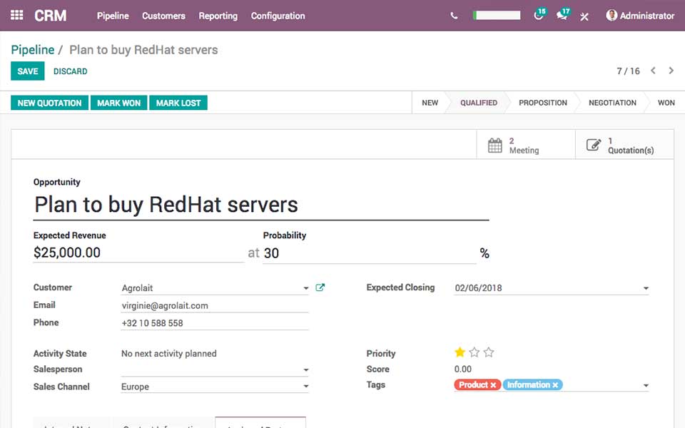Set stage to NEW
The image size is (685, 428).
(430, 103)
